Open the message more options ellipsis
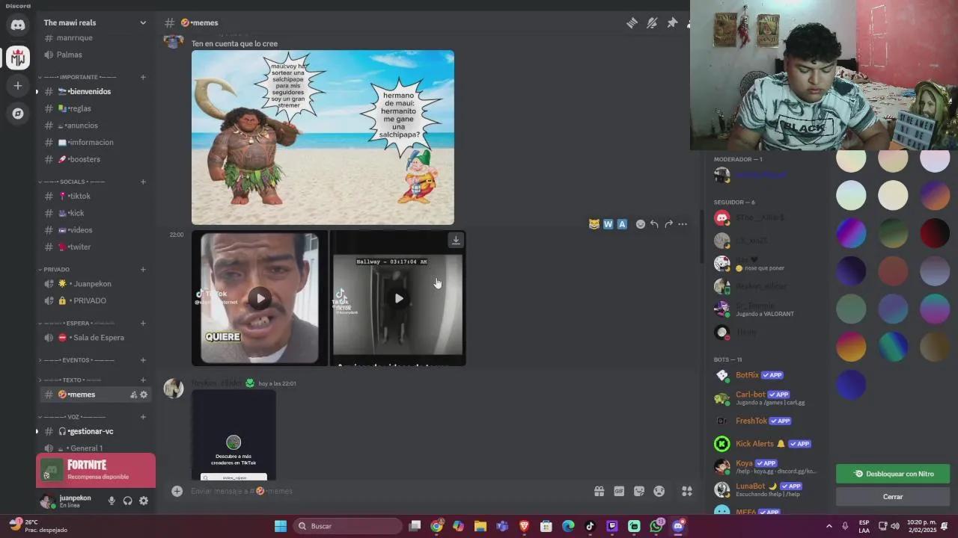958x538 pixels. click(683, 224)
